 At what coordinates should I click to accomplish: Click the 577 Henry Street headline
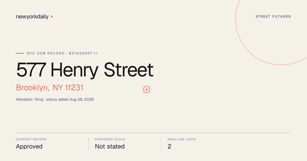[x=85, y=70]
